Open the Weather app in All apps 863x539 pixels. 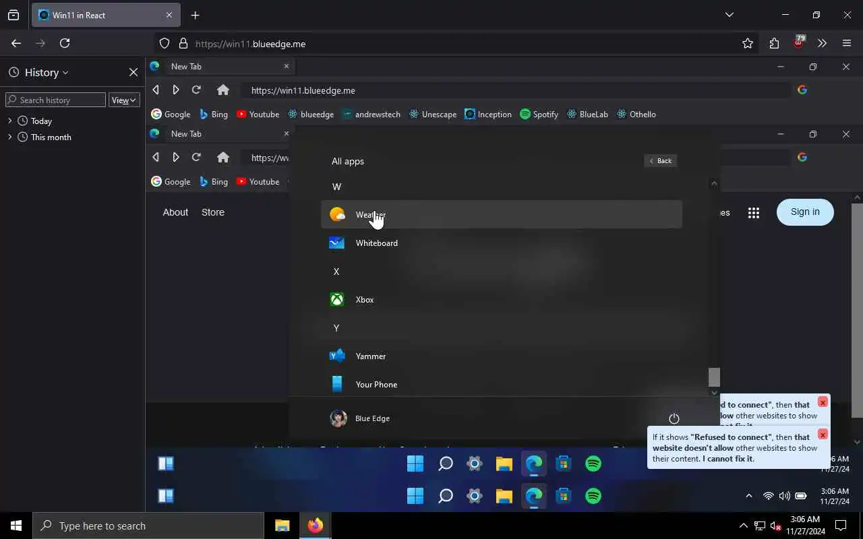point(501,214)
